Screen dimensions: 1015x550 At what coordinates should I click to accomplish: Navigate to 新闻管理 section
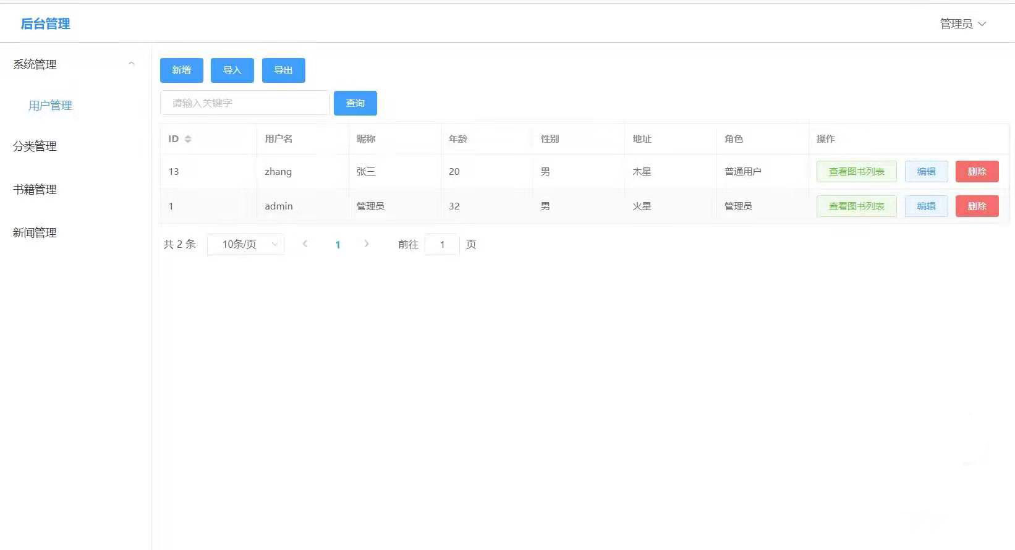point(35,233)
